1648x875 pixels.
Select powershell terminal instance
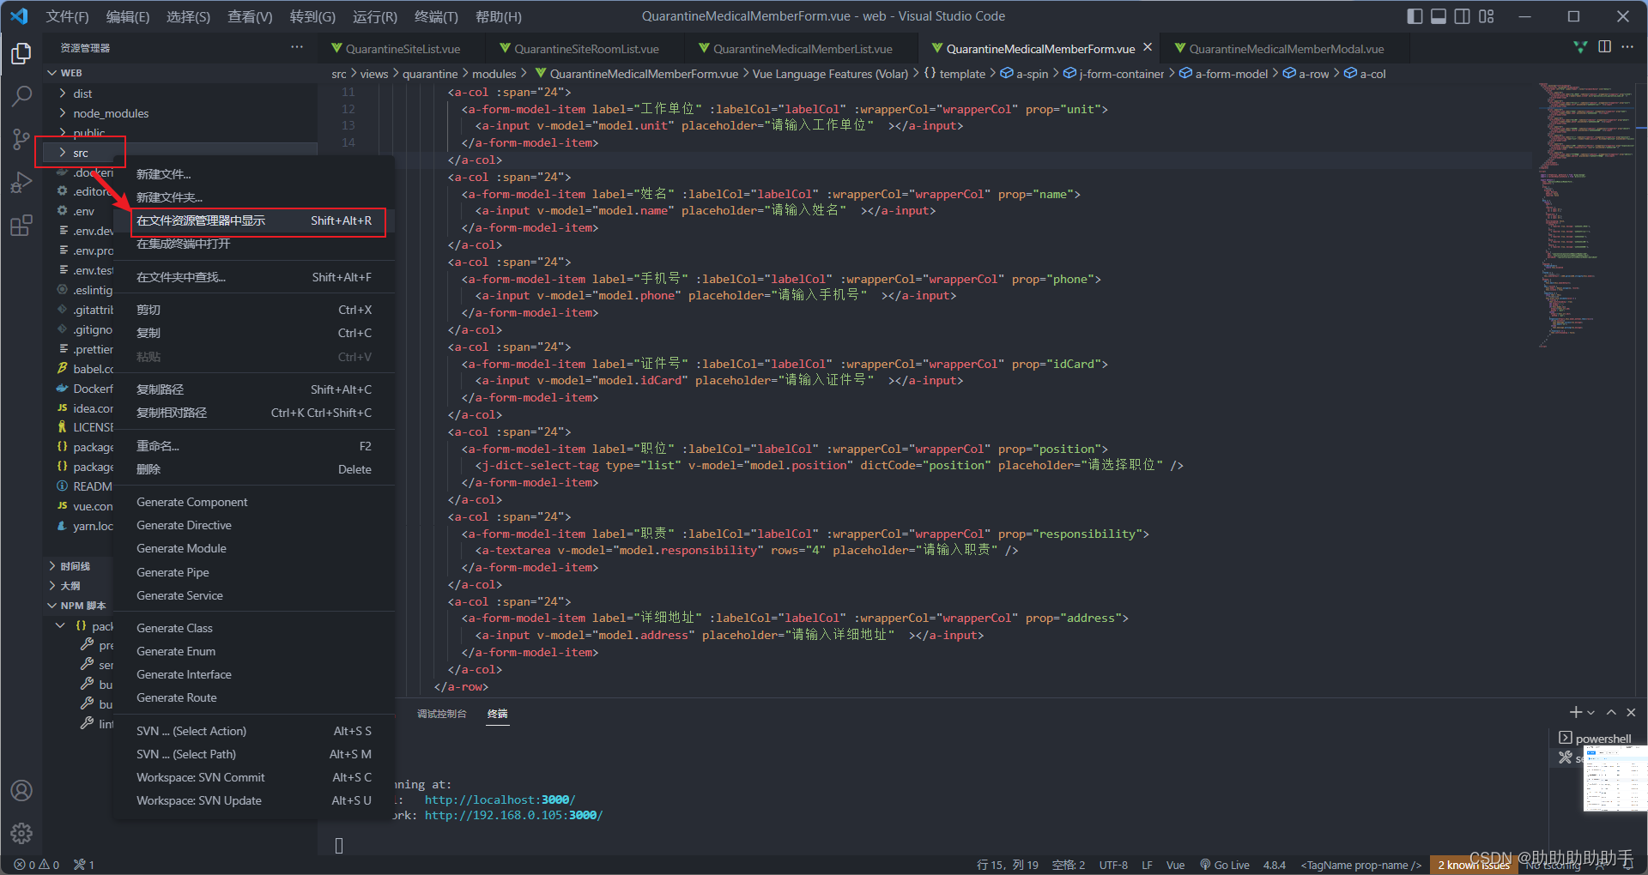(x=1595, y=739)
